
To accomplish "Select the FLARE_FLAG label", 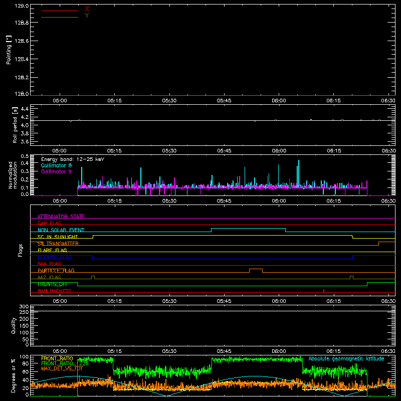I will pyautogui.click(x=52, y=250).
